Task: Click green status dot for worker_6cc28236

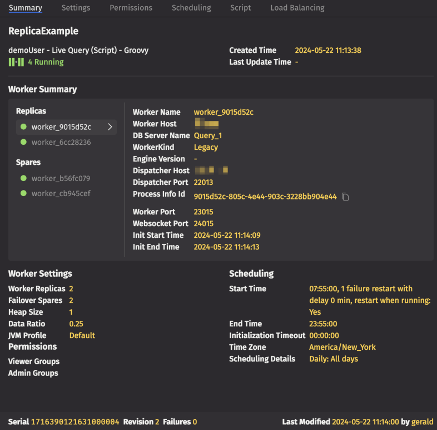Action: 23,142
